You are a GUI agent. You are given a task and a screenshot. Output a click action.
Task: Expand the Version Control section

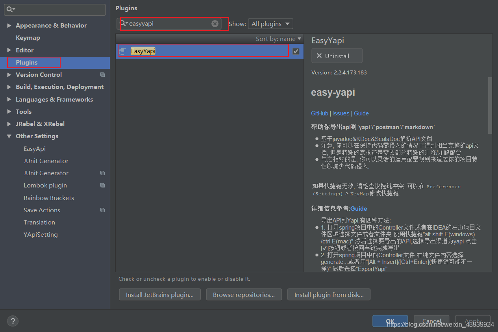point(9,75)
